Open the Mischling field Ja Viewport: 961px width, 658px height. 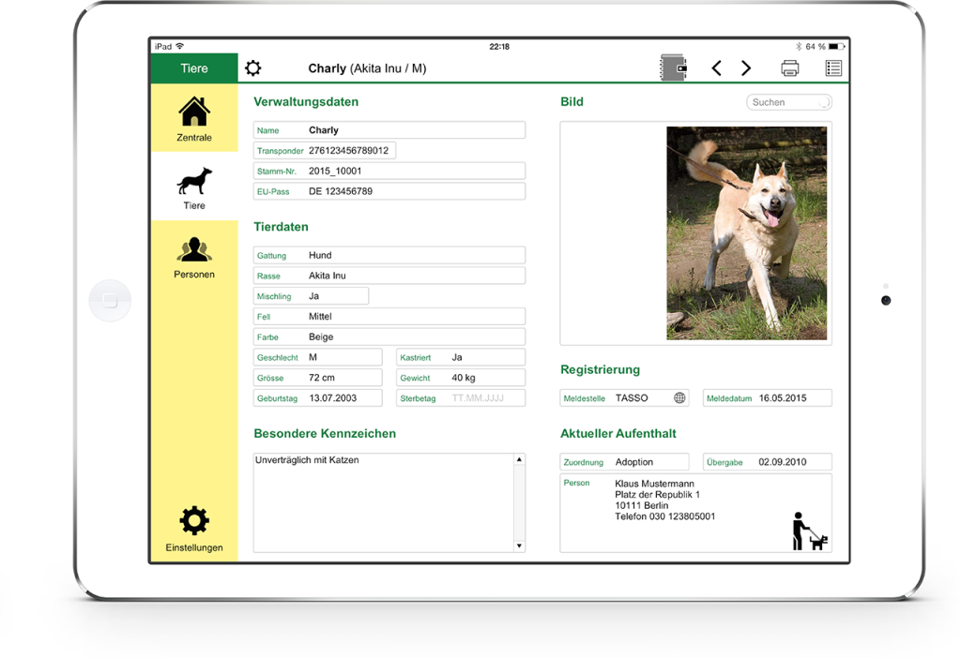pos(312,296)
